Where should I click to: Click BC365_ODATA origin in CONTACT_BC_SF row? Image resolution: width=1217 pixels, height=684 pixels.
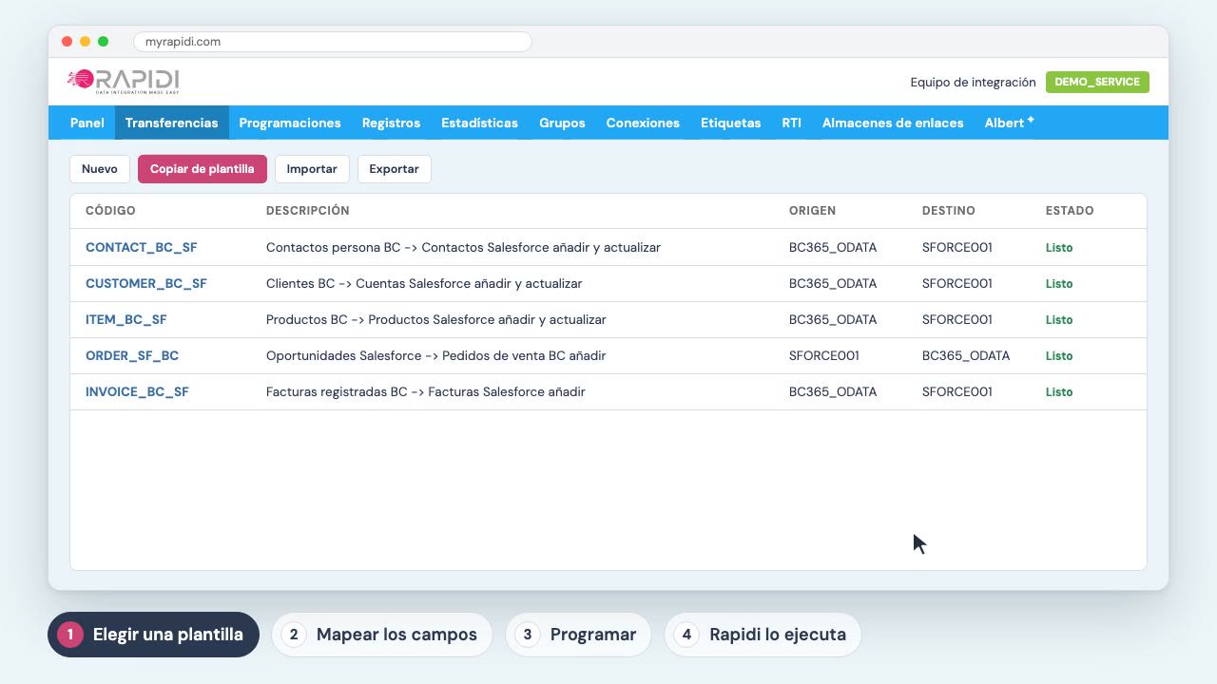click(x=833, y=247)
